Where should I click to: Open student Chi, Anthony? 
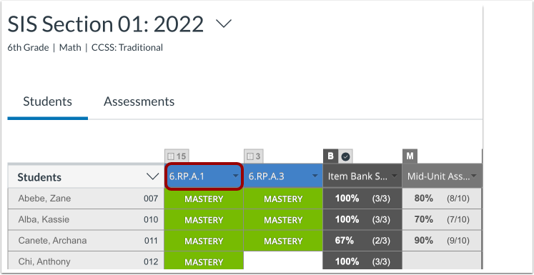click(x=44, y=261)
